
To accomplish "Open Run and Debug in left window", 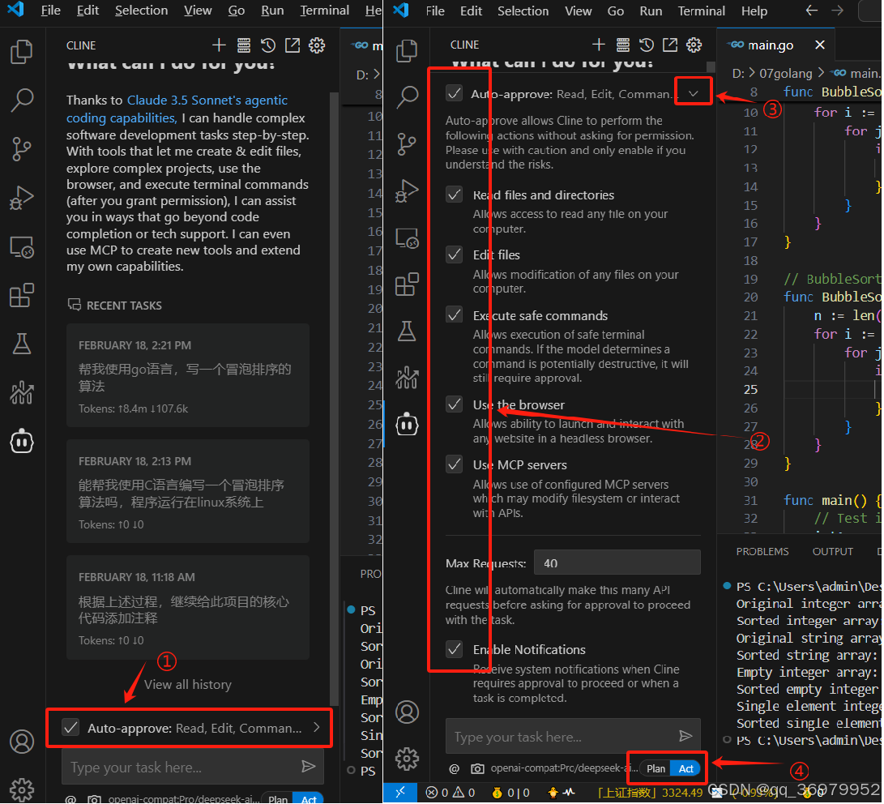I will coord(21,198).
